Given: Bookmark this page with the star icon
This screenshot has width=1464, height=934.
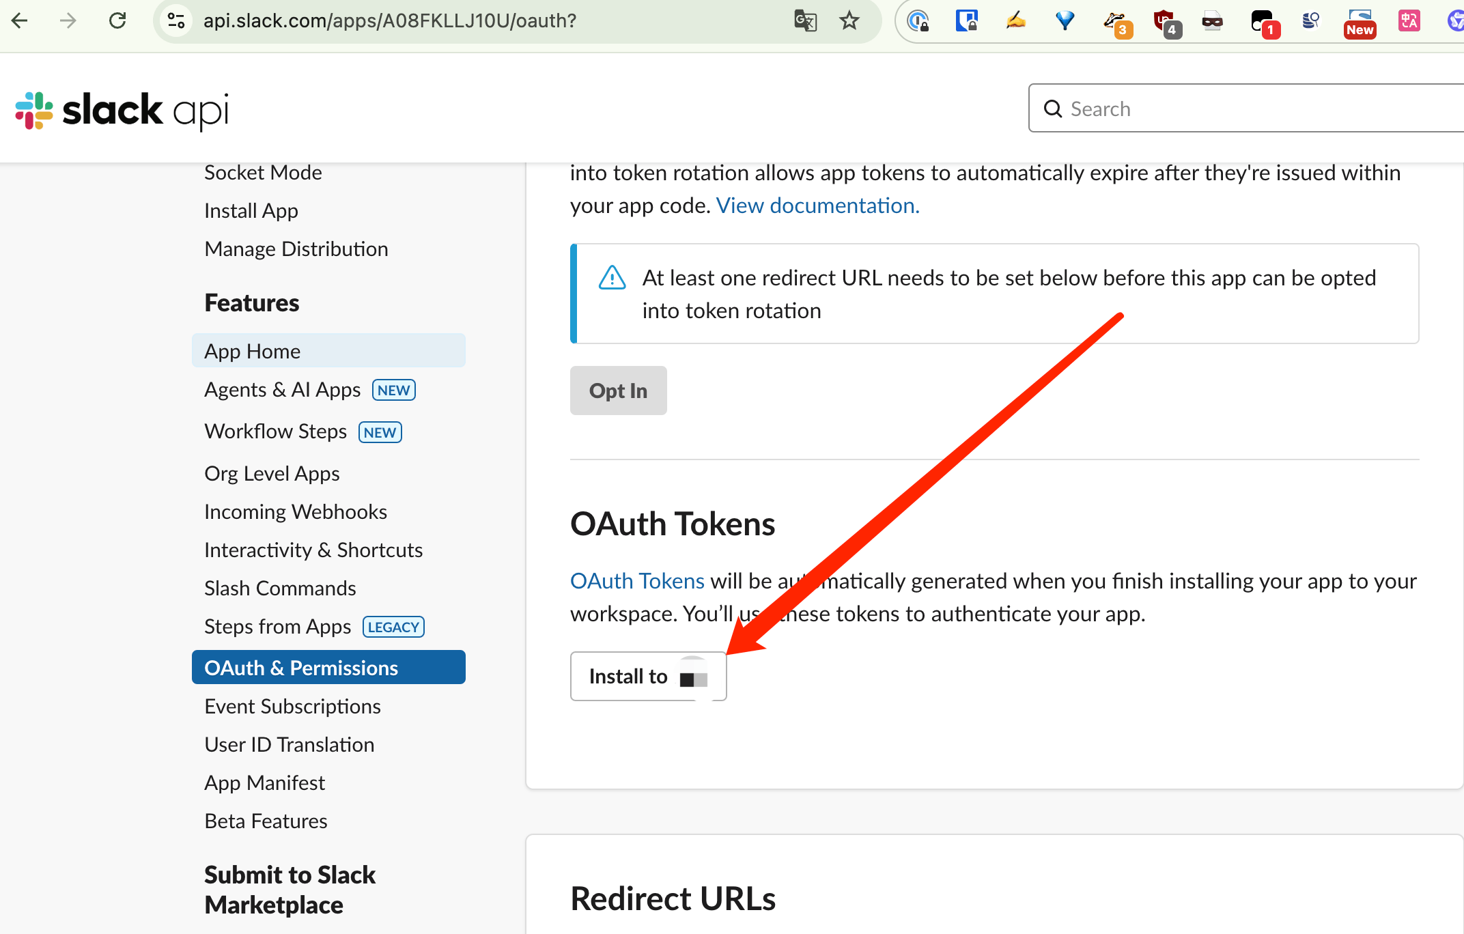Looking at the screenshot, I should [x=849, y=20].
